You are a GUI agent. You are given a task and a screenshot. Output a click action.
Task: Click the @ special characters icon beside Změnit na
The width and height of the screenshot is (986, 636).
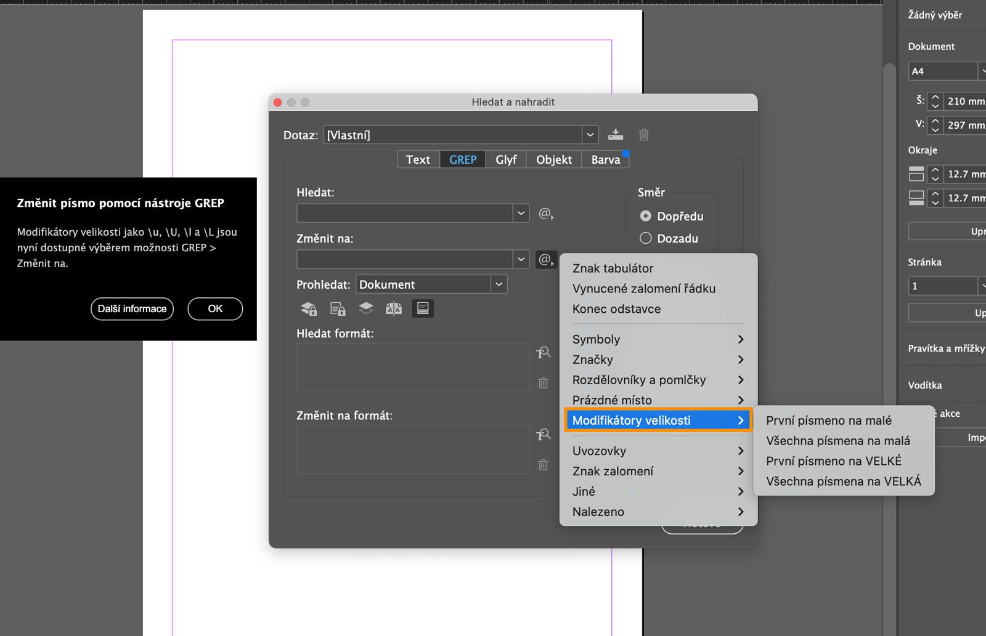546,259
